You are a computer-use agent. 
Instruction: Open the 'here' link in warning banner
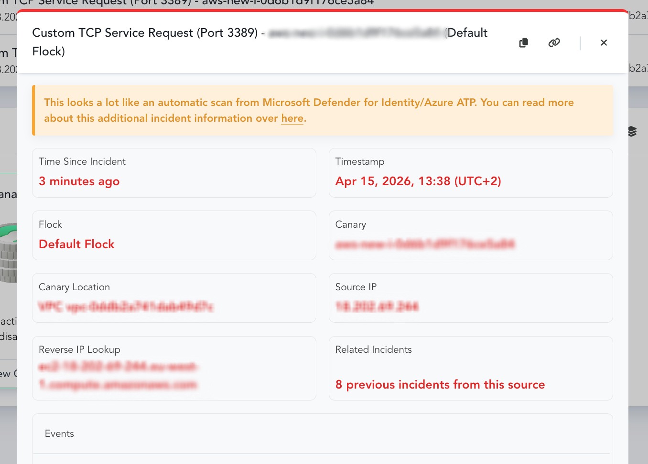tap(292, 118)
